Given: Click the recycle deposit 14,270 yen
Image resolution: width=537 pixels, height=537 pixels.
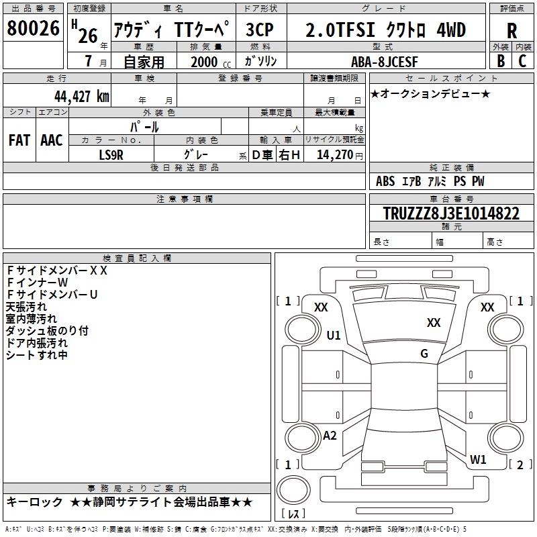Looking at the screenshot, I should point(340,155).
